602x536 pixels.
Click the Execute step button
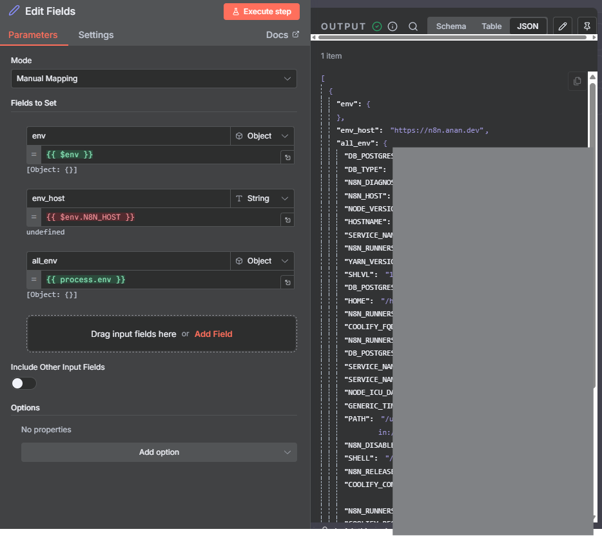pos(262,12)
